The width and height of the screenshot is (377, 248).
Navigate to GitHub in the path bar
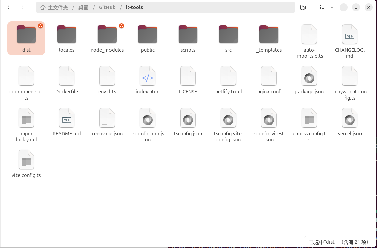tap(107, 7)
